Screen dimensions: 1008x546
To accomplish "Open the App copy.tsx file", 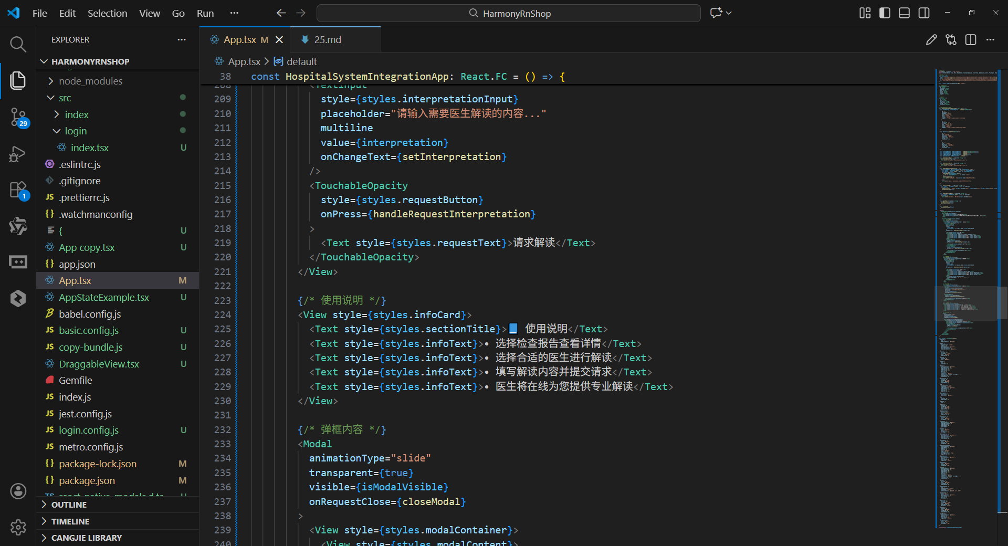I will tap(118, 247).
